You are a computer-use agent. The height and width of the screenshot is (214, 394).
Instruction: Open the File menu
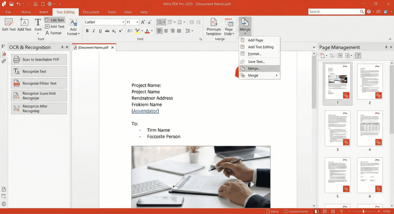tap(8, 12)
